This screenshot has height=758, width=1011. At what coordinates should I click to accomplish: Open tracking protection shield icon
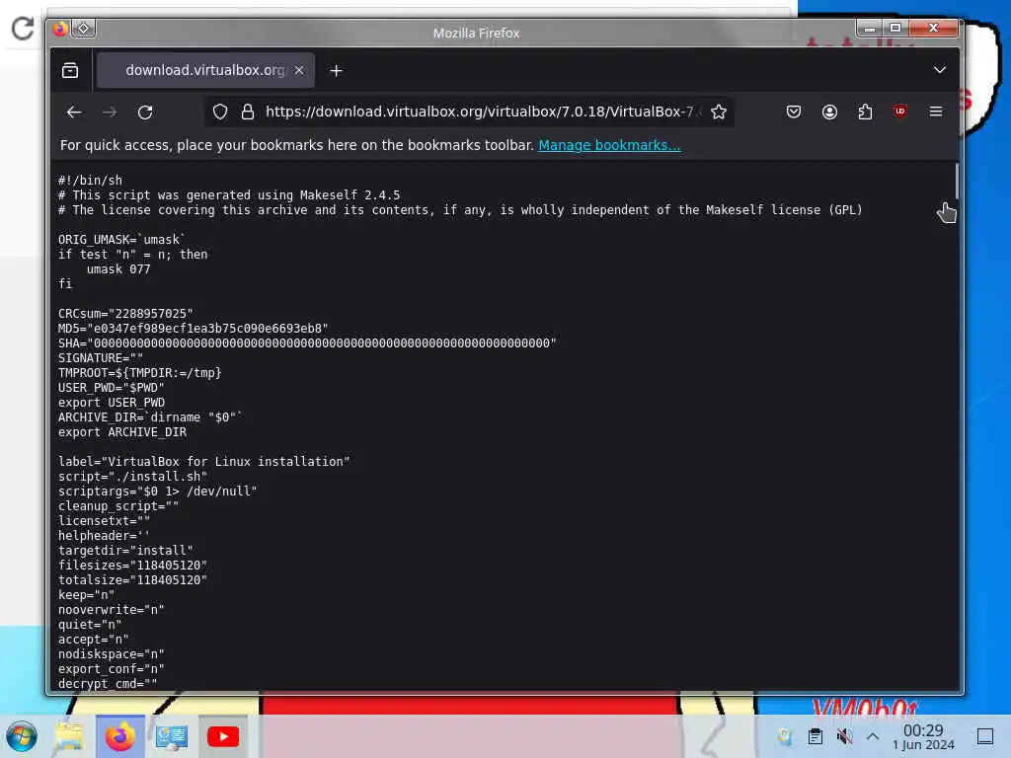(x=220, y=113)
